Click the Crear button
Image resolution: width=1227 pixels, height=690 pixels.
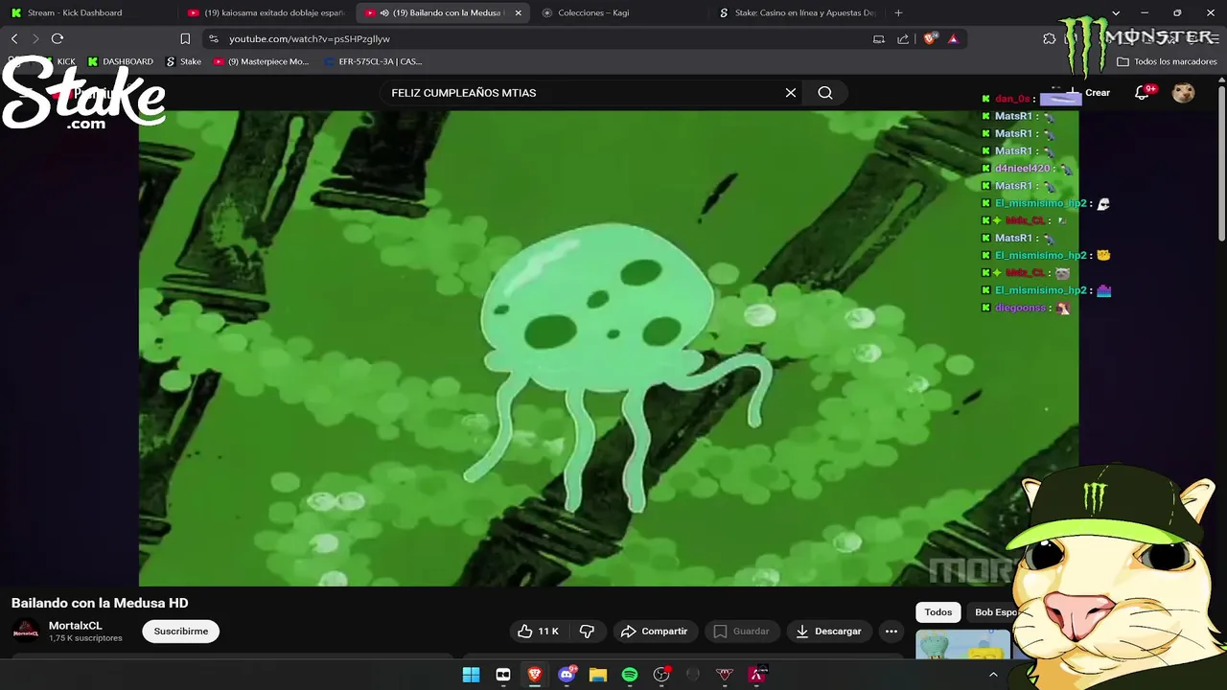[x=1090, y=93]
